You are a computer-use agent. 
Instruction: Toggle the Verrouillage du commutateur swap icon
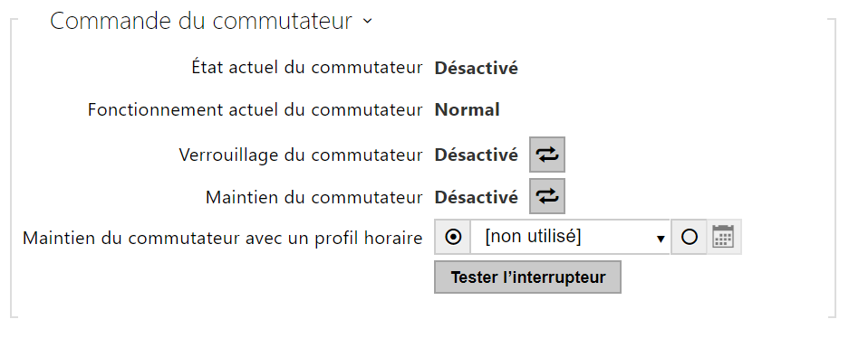click(547, 155)
